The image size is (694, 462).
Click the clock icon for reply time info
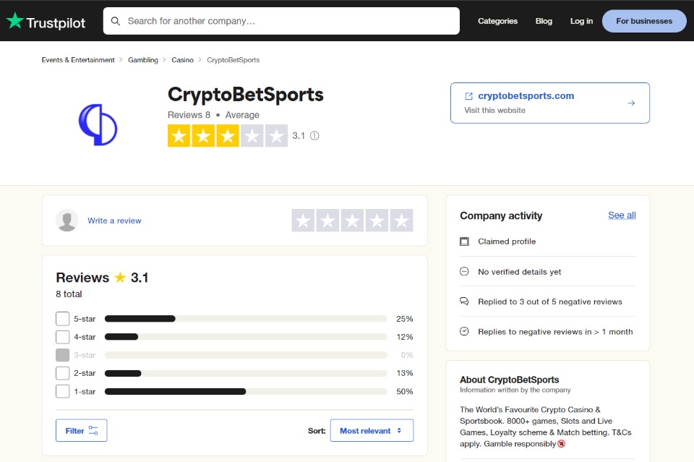click(x=464, y=332)
